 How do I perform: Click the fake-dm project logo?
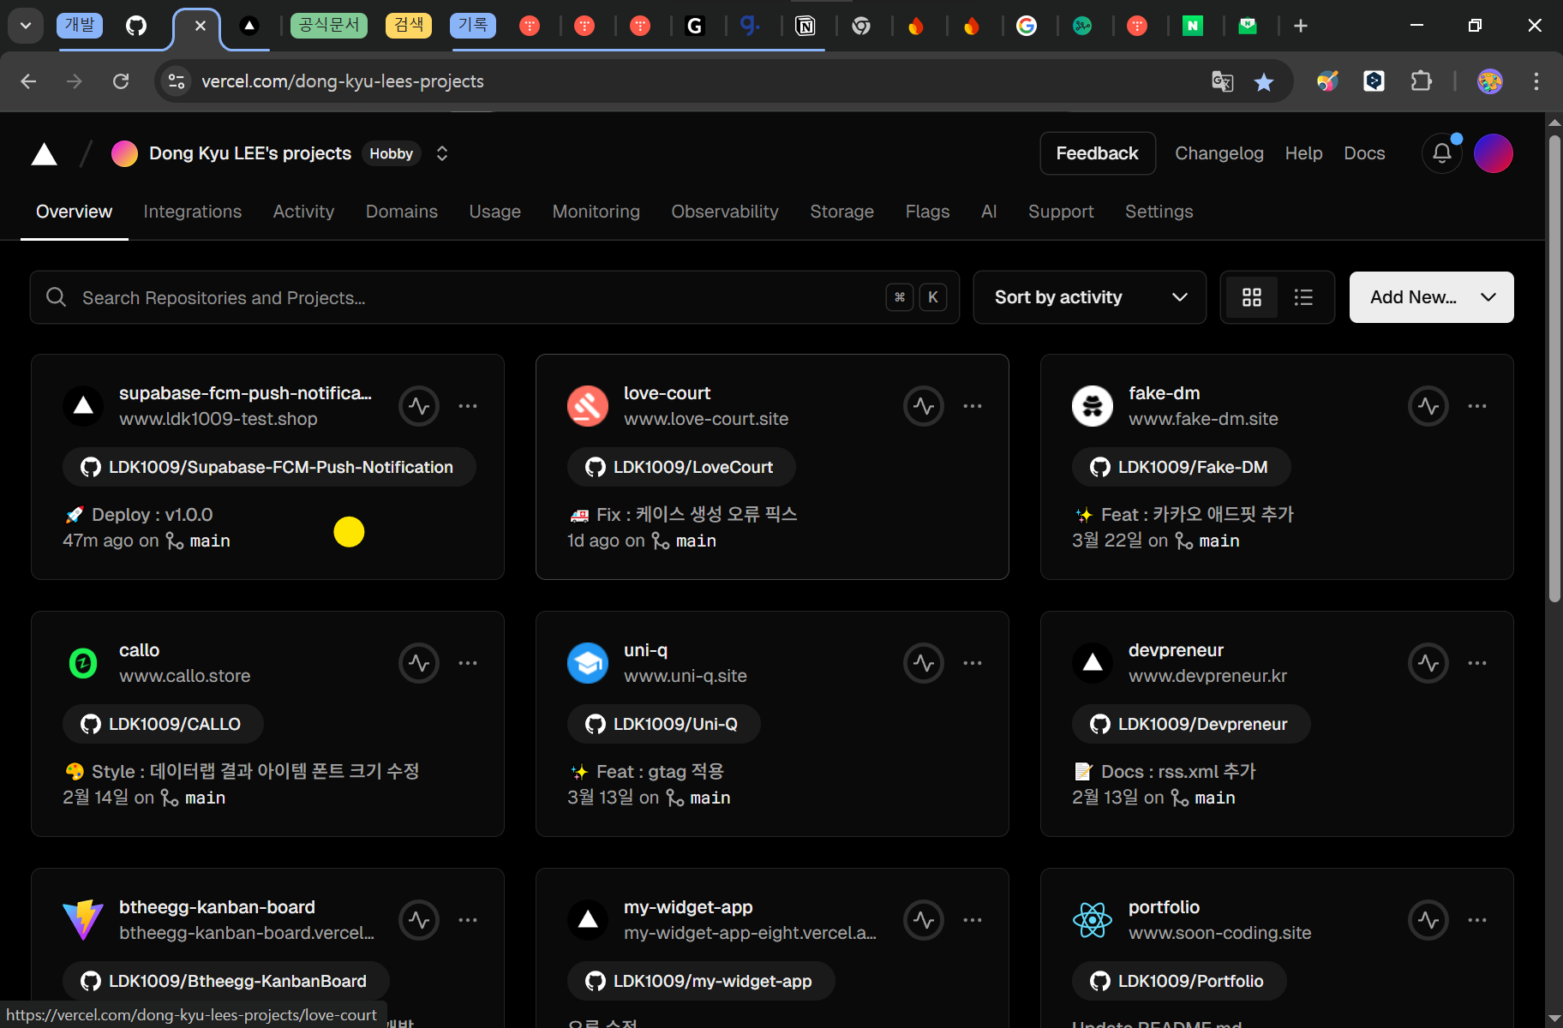1093,406
